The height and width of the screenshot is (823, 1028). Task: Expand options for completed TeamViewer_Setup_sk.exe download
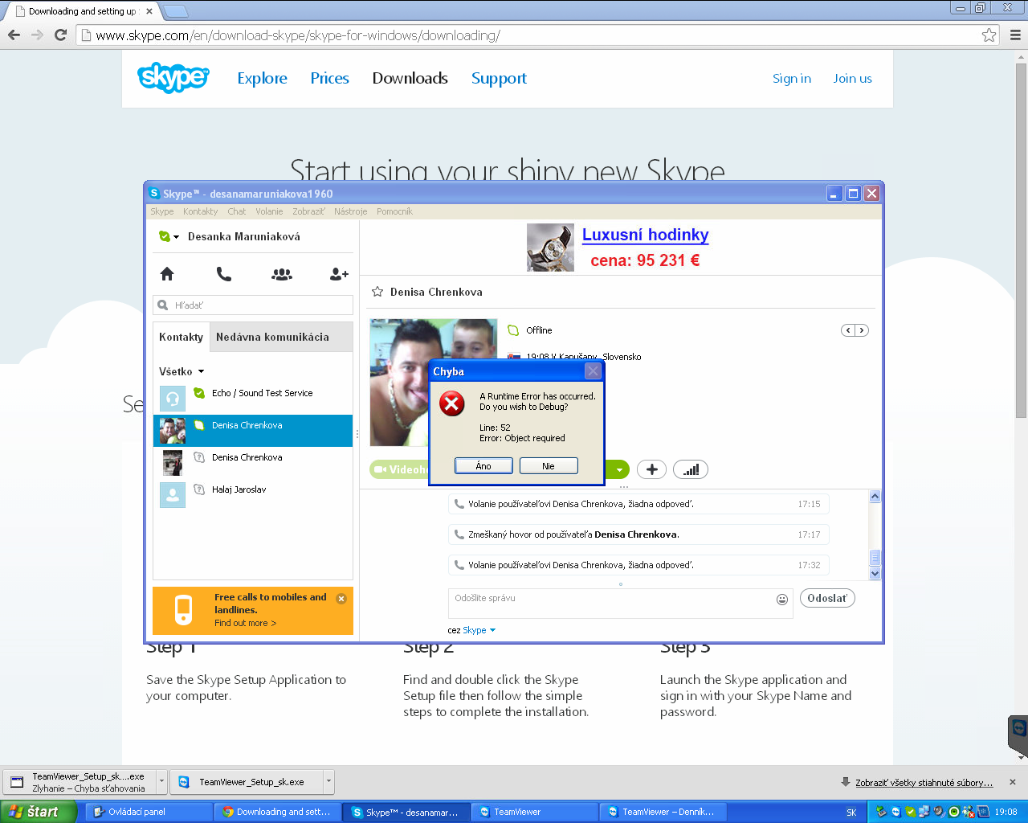tap(328, 781)
